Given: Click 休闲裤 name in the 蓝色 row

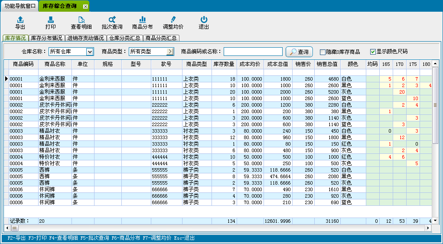Looking at the screenshot, I should click(x=47, y=202).
